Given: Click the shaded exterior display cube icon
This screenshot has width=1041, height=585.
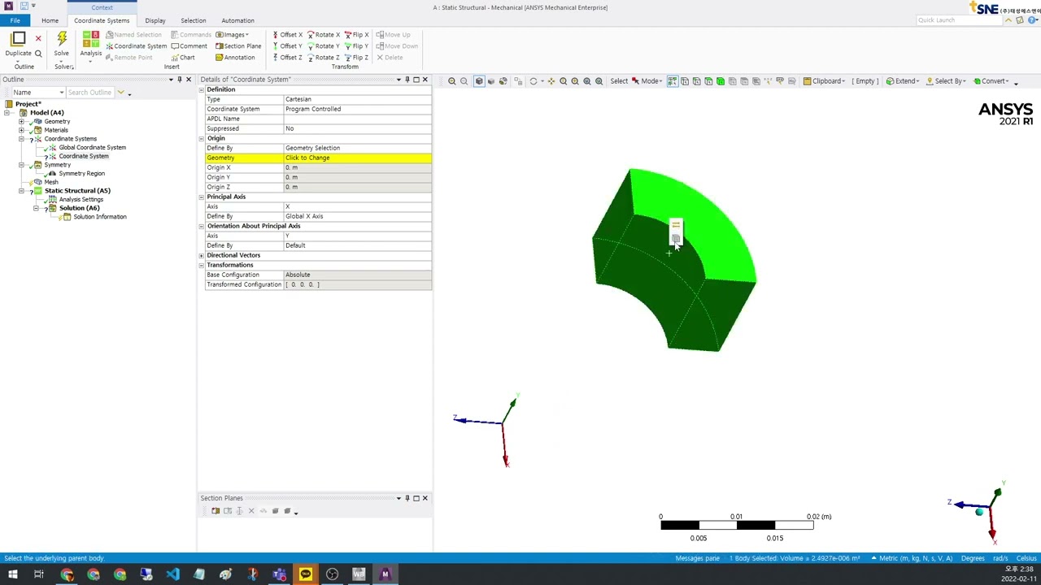Looking at the screenshot, I should point(479,81).
